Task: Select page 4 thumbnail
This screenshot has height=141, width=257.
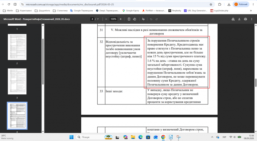Action: coord(17,116)
